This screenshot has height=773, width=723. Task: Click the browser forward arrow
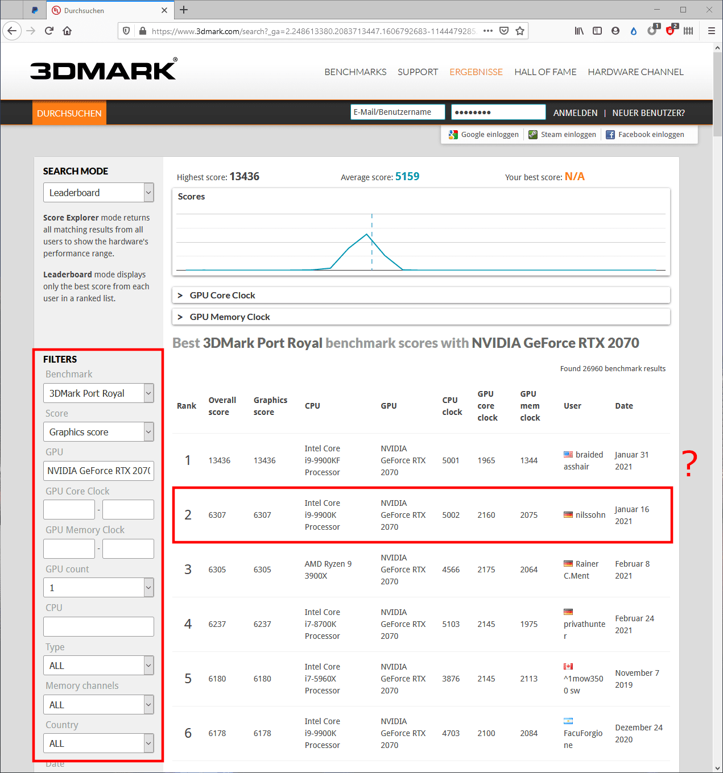[x=31, y=31]
